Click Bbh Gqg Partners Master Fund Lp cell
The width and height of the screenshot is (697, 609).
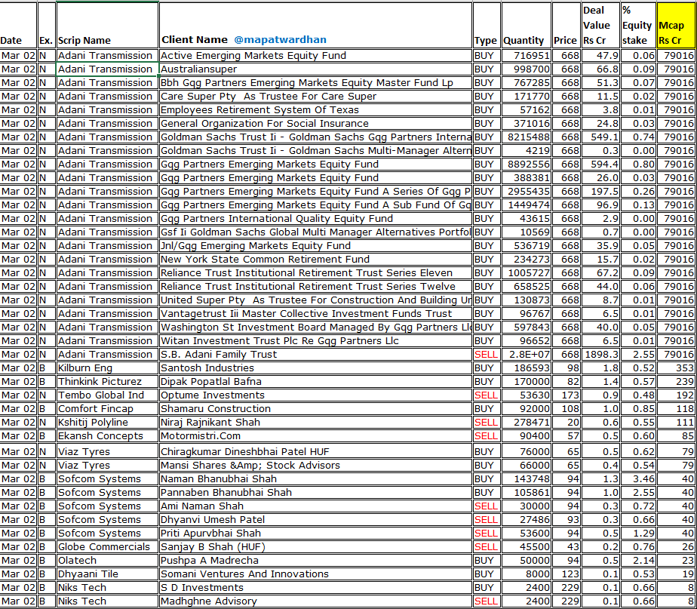point(315,83)
